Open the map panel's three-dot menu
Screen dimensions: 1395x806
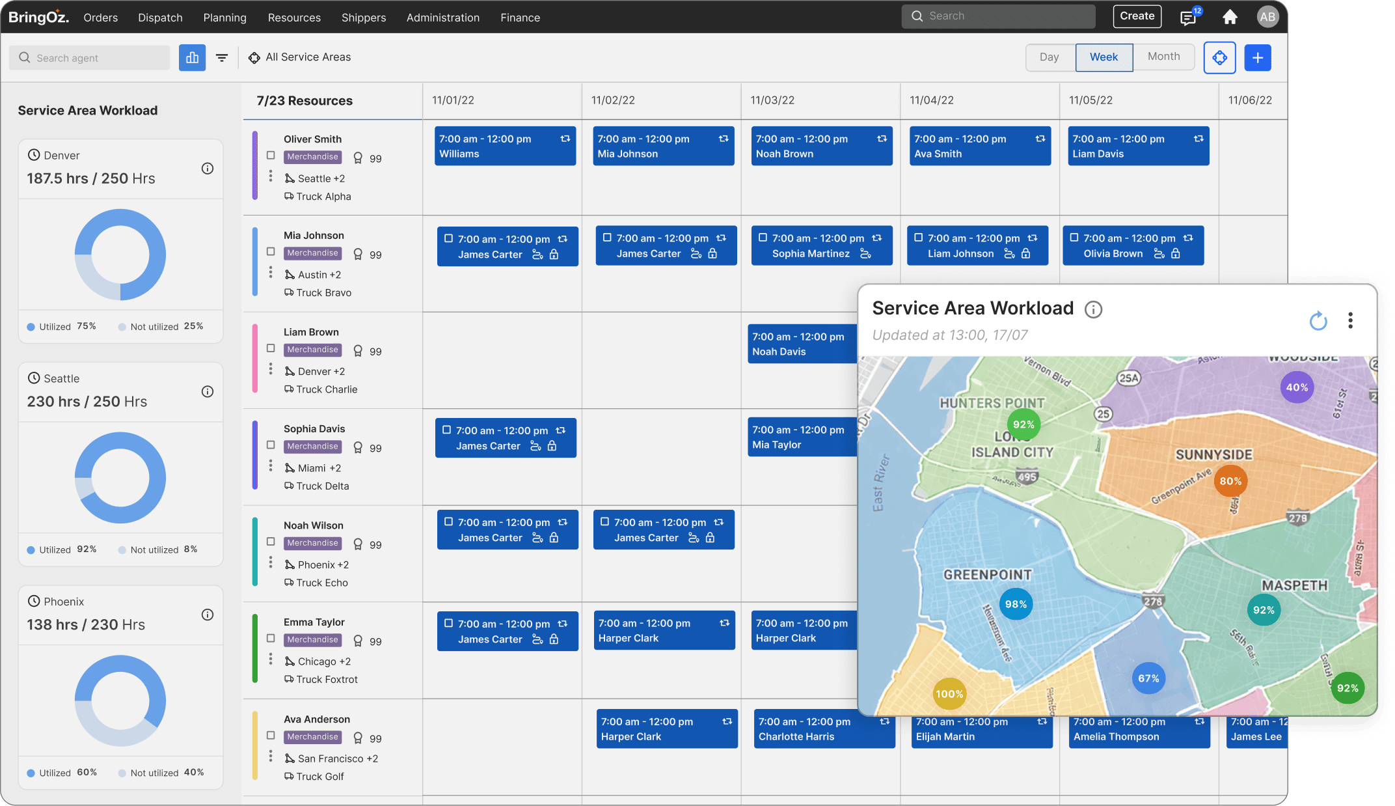pyautogui.click(x=1351, y=320)
